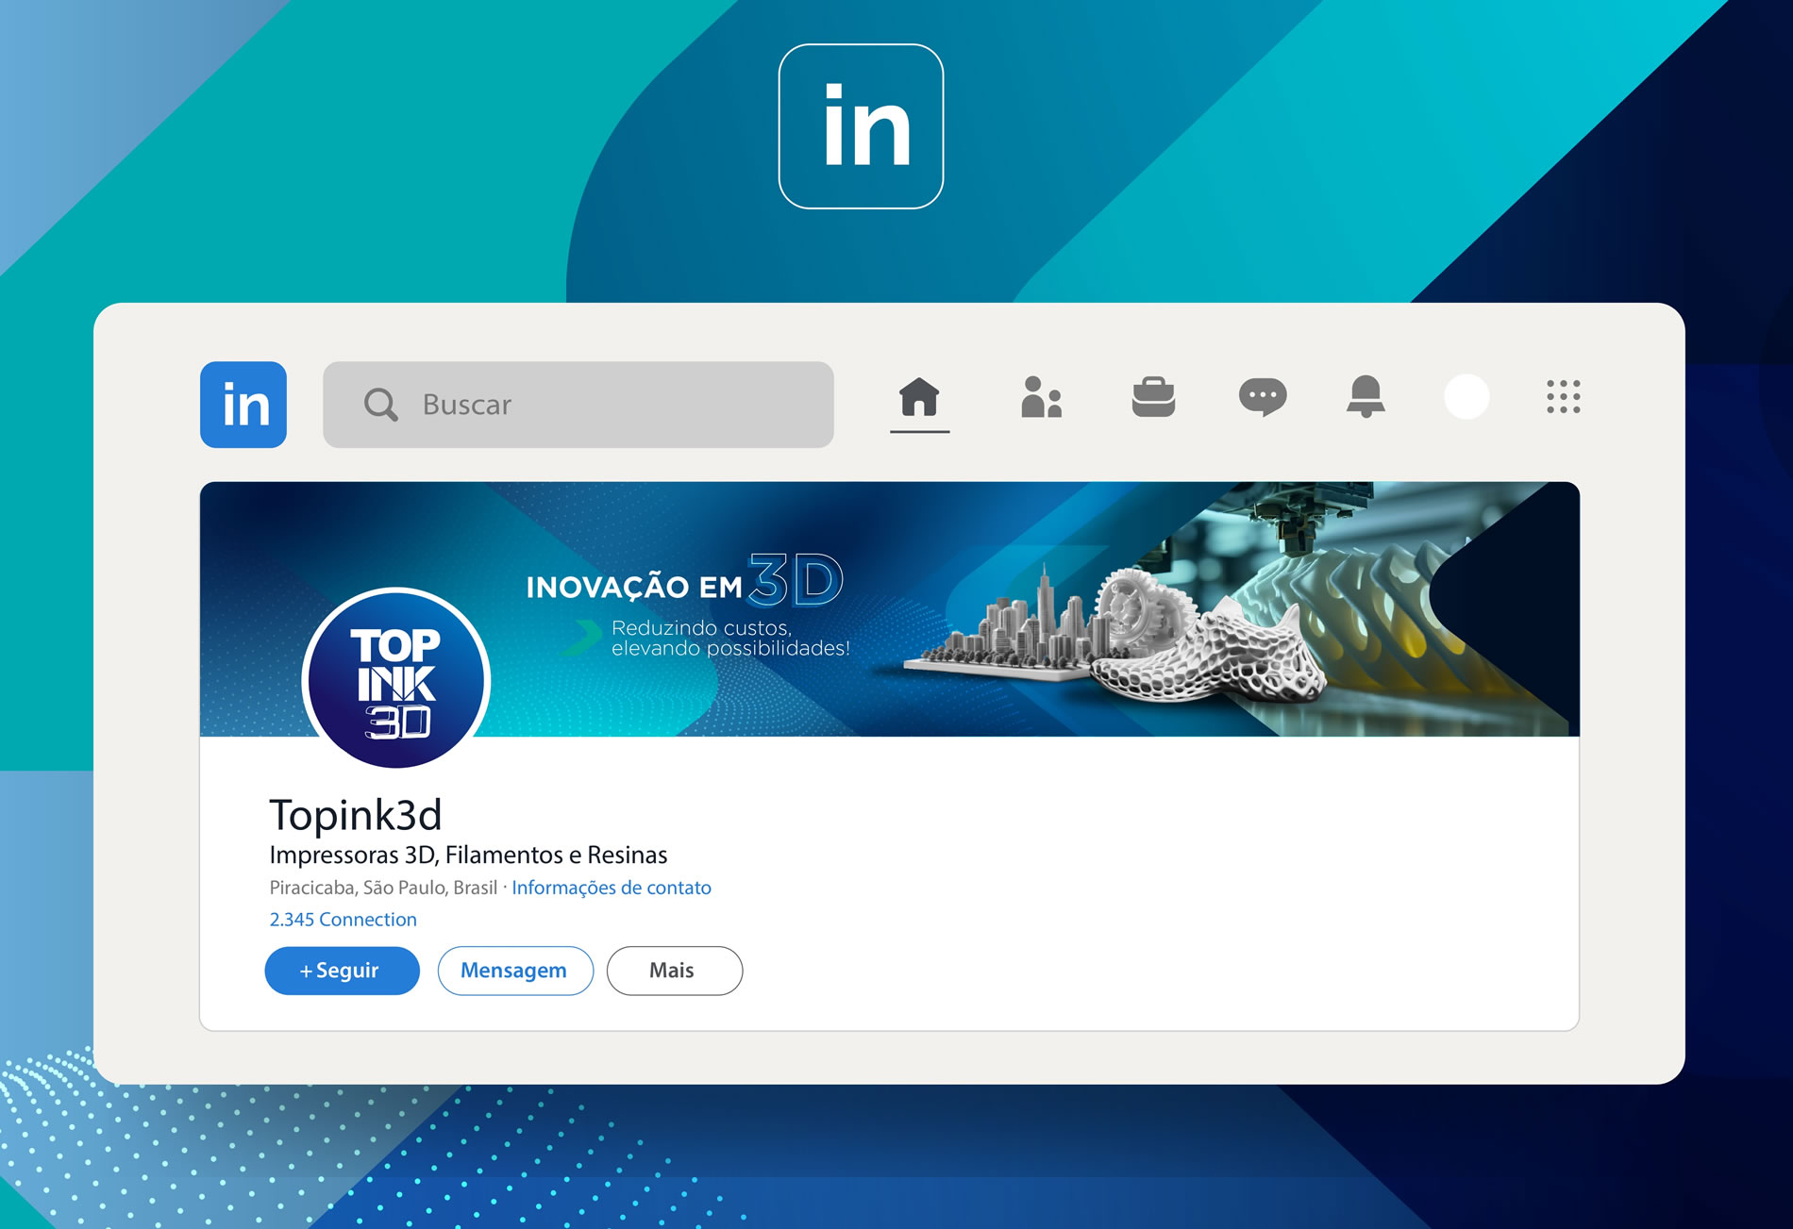
Task: Open the Jobs briefcase icon
Action: coord(1153,397)
